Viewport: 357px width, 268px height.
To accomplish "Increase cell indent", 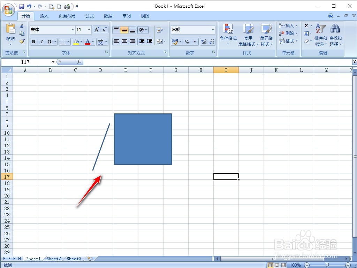I will coord(149,42).
